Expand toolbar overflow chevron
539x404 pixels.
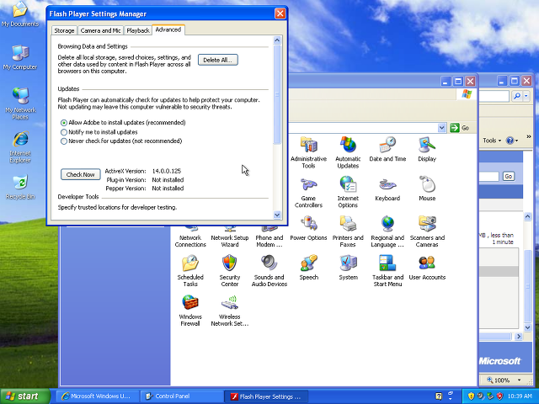pyautogui.click(x=529, y=136)
